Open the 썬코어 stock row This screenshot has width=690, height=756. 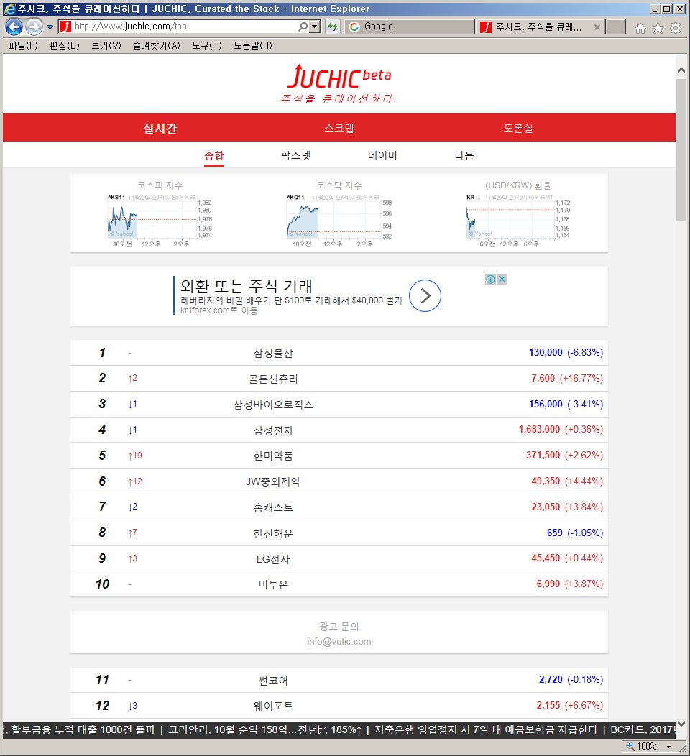(339, 680)
